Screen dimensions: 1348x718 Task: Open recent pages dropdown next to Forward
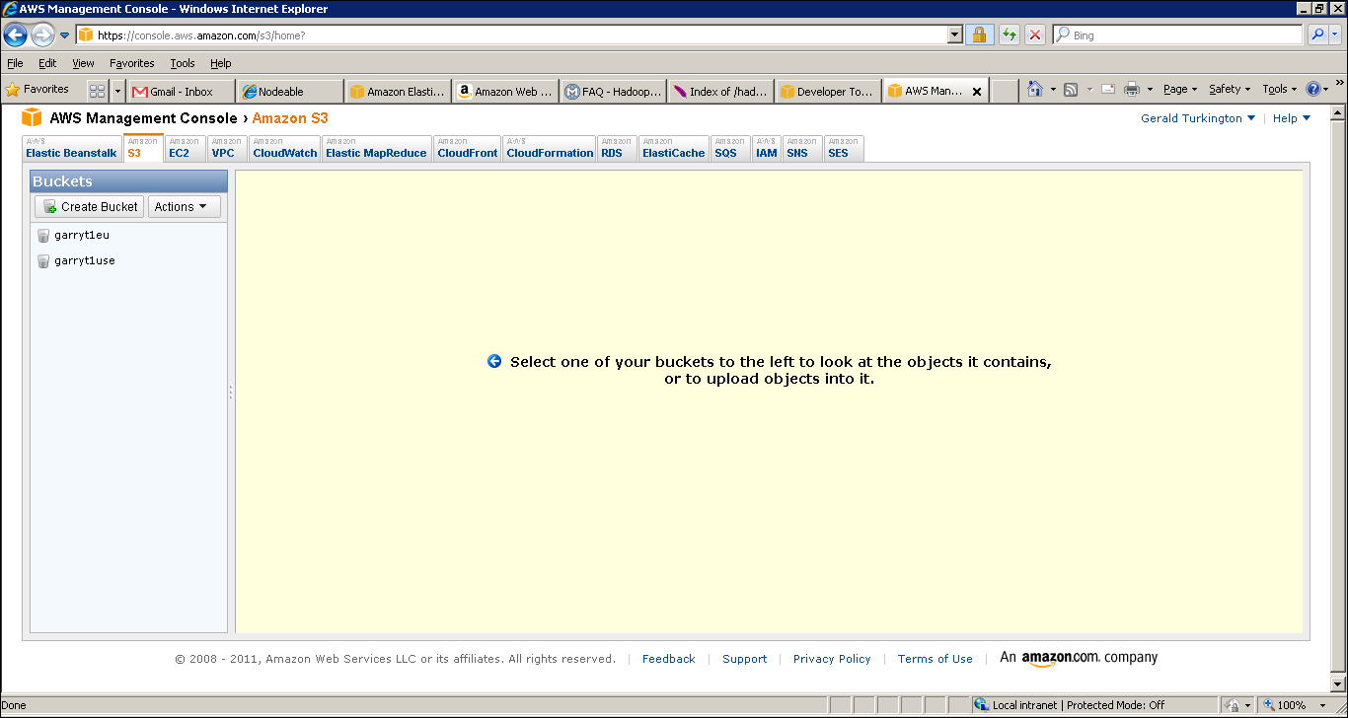click(x=65, y=36)
